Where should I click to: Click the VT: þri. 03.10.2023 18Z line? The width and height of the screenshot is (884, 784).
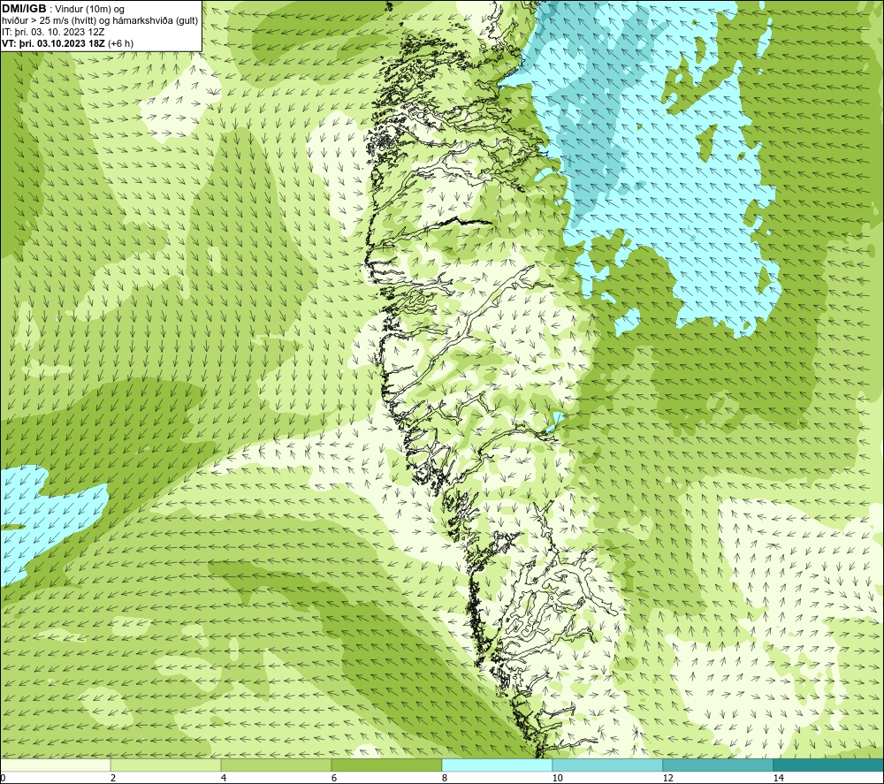coord(68,42)
